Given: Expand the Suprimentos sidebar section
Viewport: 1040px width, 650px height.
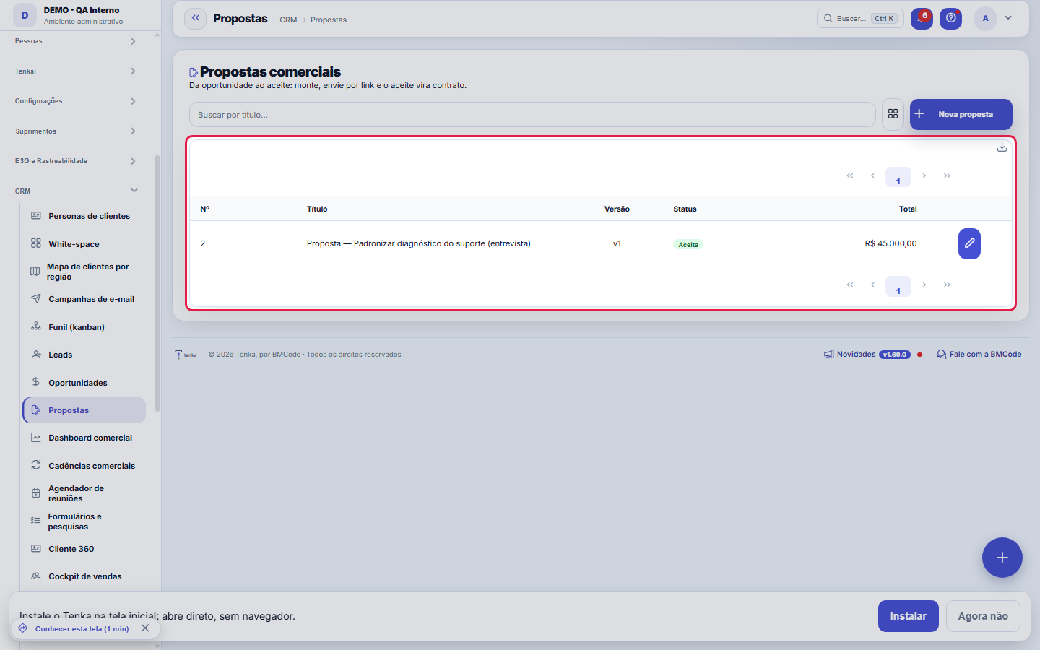Looking at the screenshot, I should coord(76,131).
